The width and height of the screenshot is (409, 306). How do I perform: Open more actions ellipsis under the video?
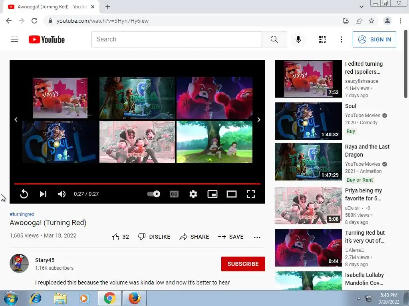click(x=257, y=237)
